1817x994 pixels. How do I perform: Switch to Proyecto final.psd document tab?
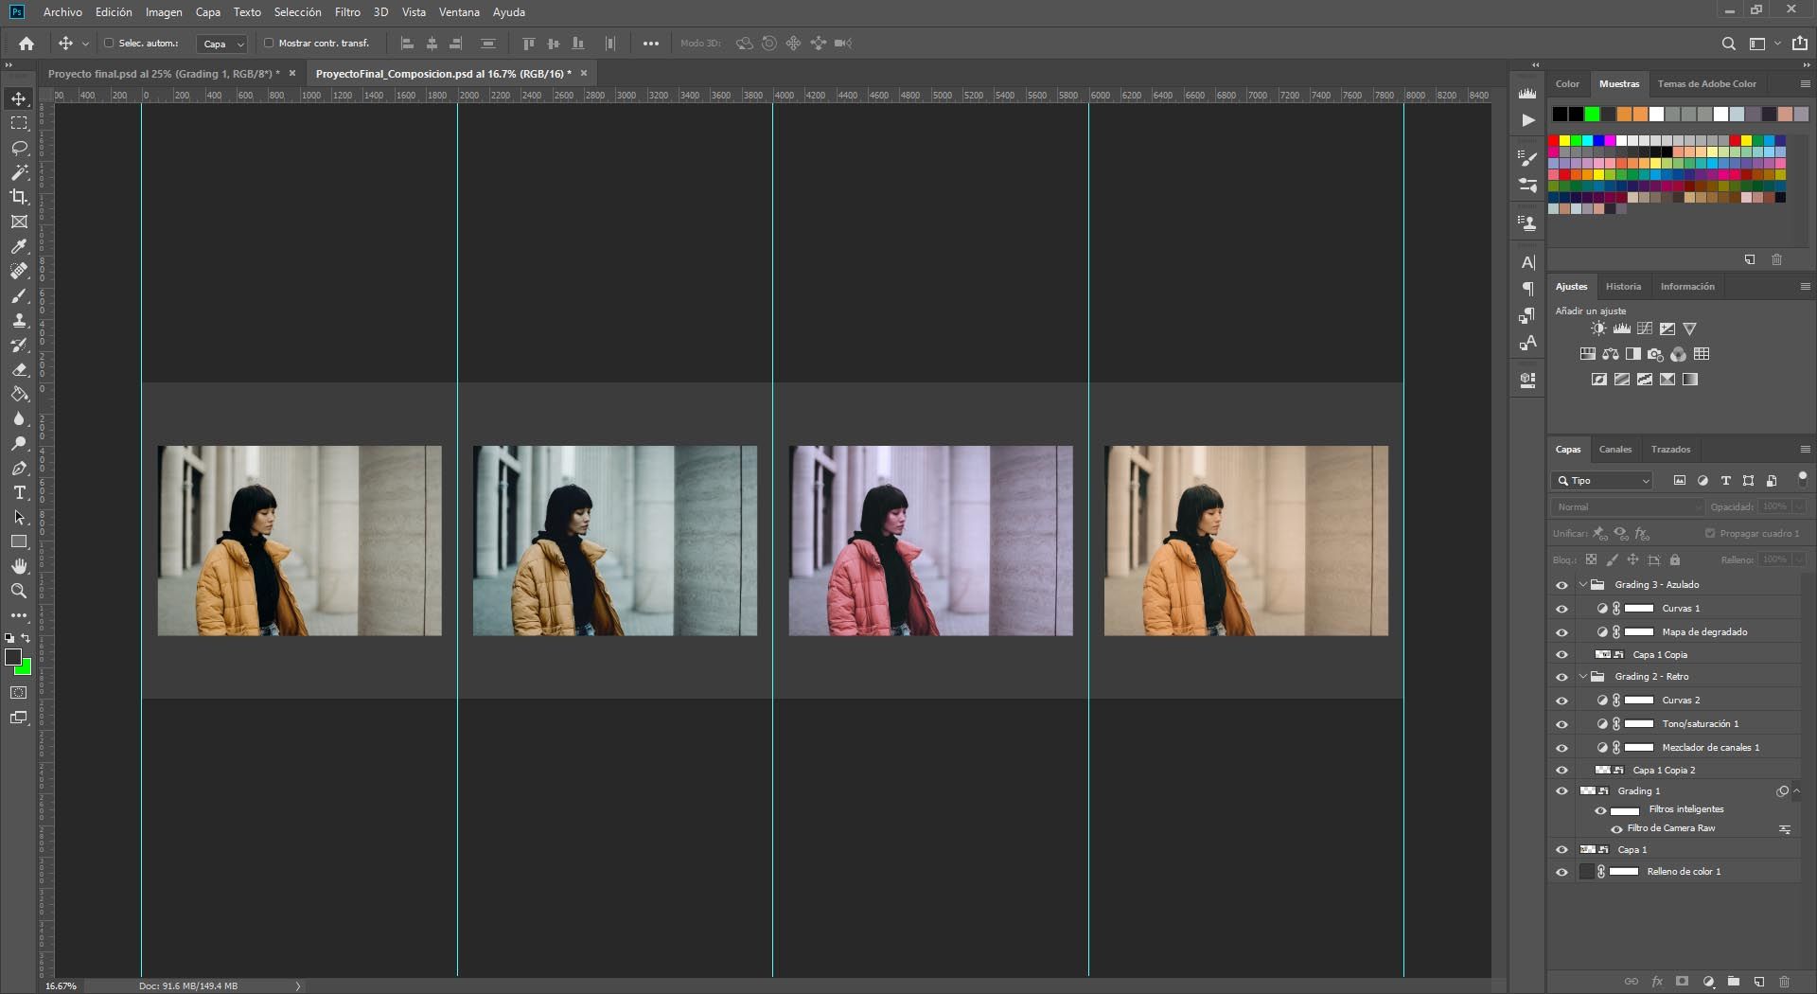[x=163, y=74]
